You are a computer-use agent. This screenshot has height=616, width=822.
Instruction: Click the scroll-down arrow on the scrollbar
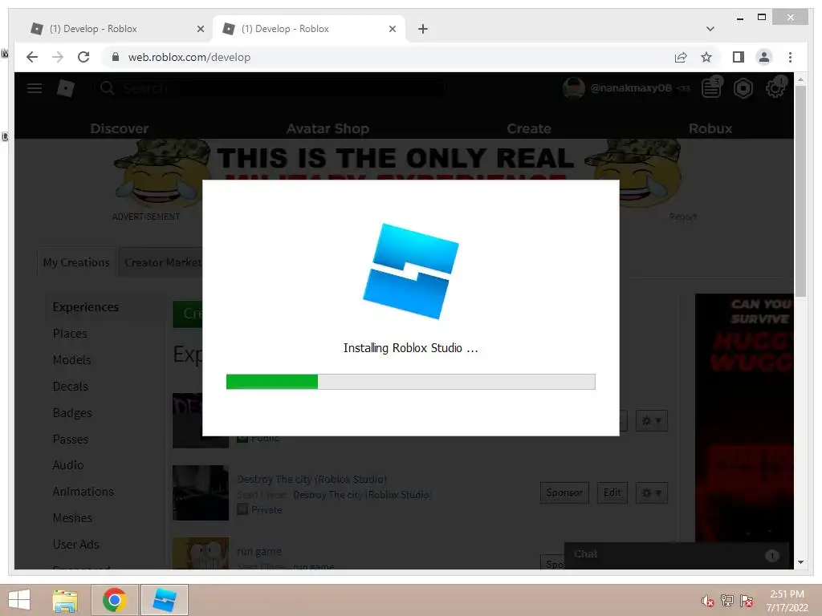pyautogui.click(x=800, y=562)
